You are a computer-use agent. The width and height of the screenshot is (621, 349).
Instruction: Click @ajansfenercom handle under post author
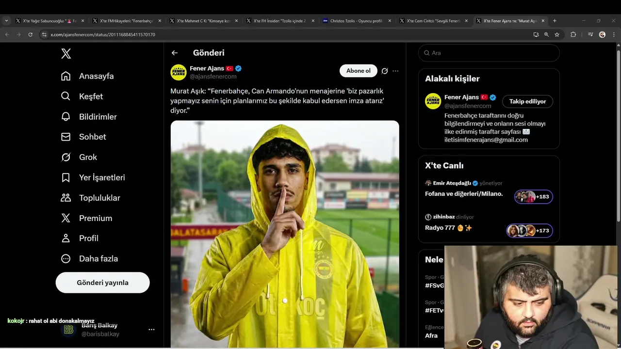coord(213,77)
